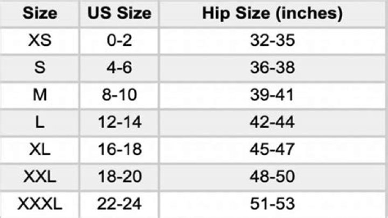Select the hip size 42-44 cell
This screenshot has width=388, height=218.
[x=272, y=123]
